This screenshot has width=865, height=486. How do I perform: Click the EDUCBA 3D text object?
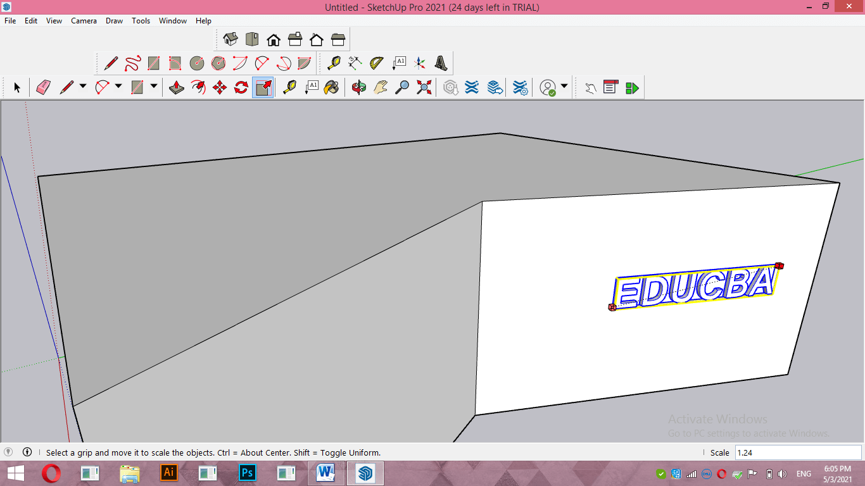[695, 288]
